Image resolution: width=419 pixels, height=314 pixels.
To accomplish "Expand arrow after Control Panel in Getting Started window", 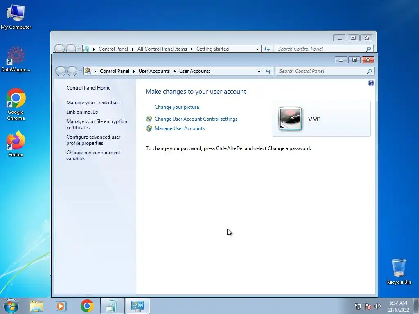I will point(133,49).
